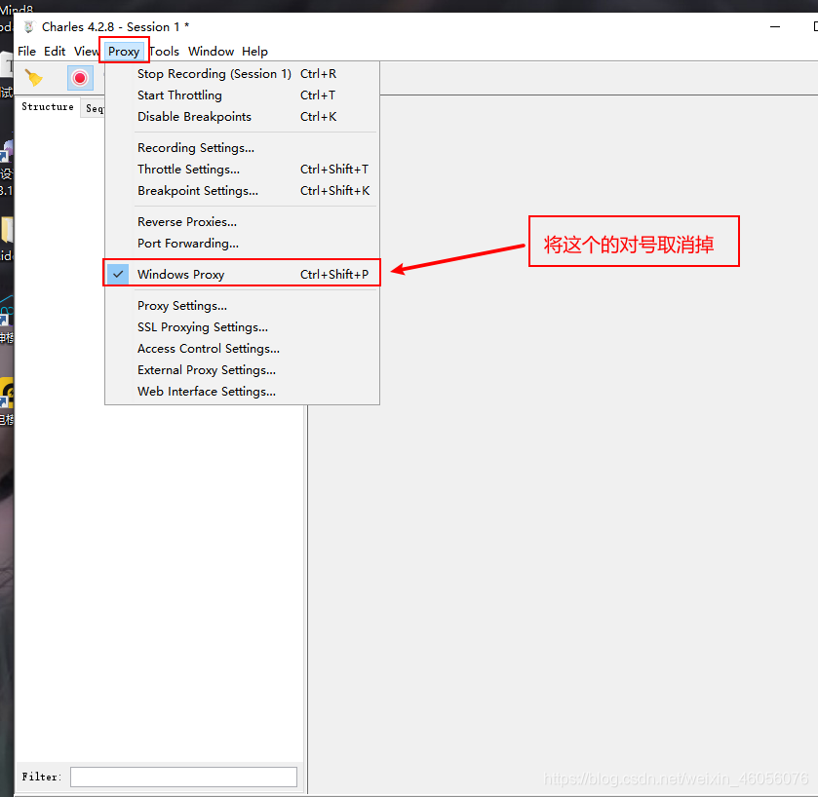Open the Help menu
This screenshot has width=818, height=797.
[x=254, y=51]
